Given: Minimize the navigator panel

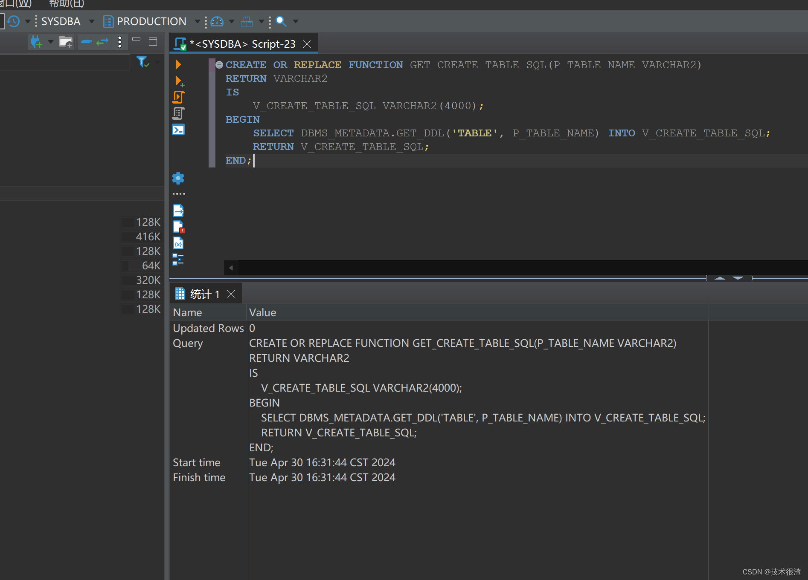Looking at the screenshot, I should (137, 39).
